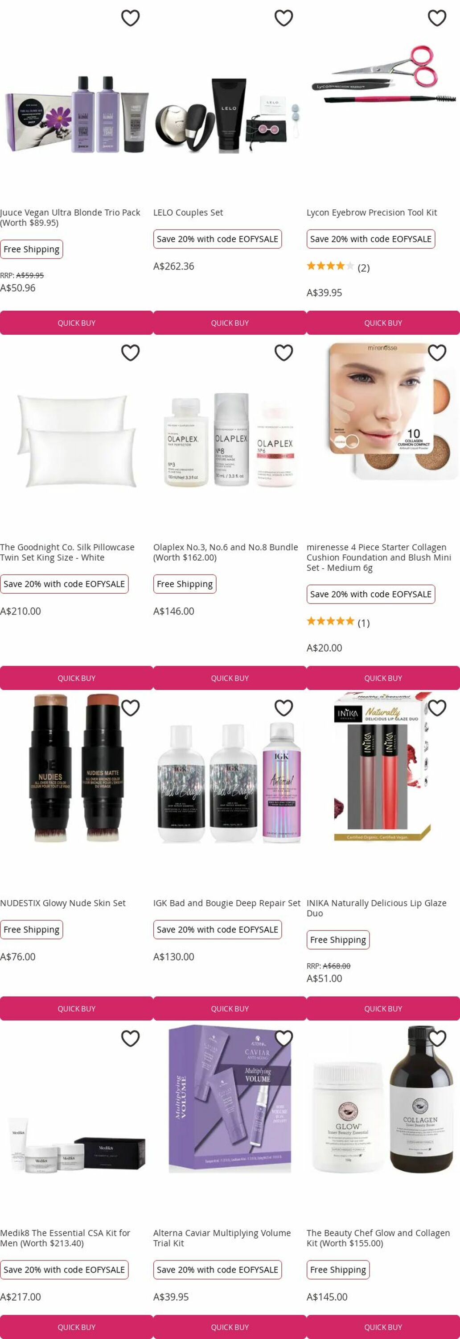
Task: Toggle heart on Alterna Caviar Trial Kit
Action: point(283,1039)
